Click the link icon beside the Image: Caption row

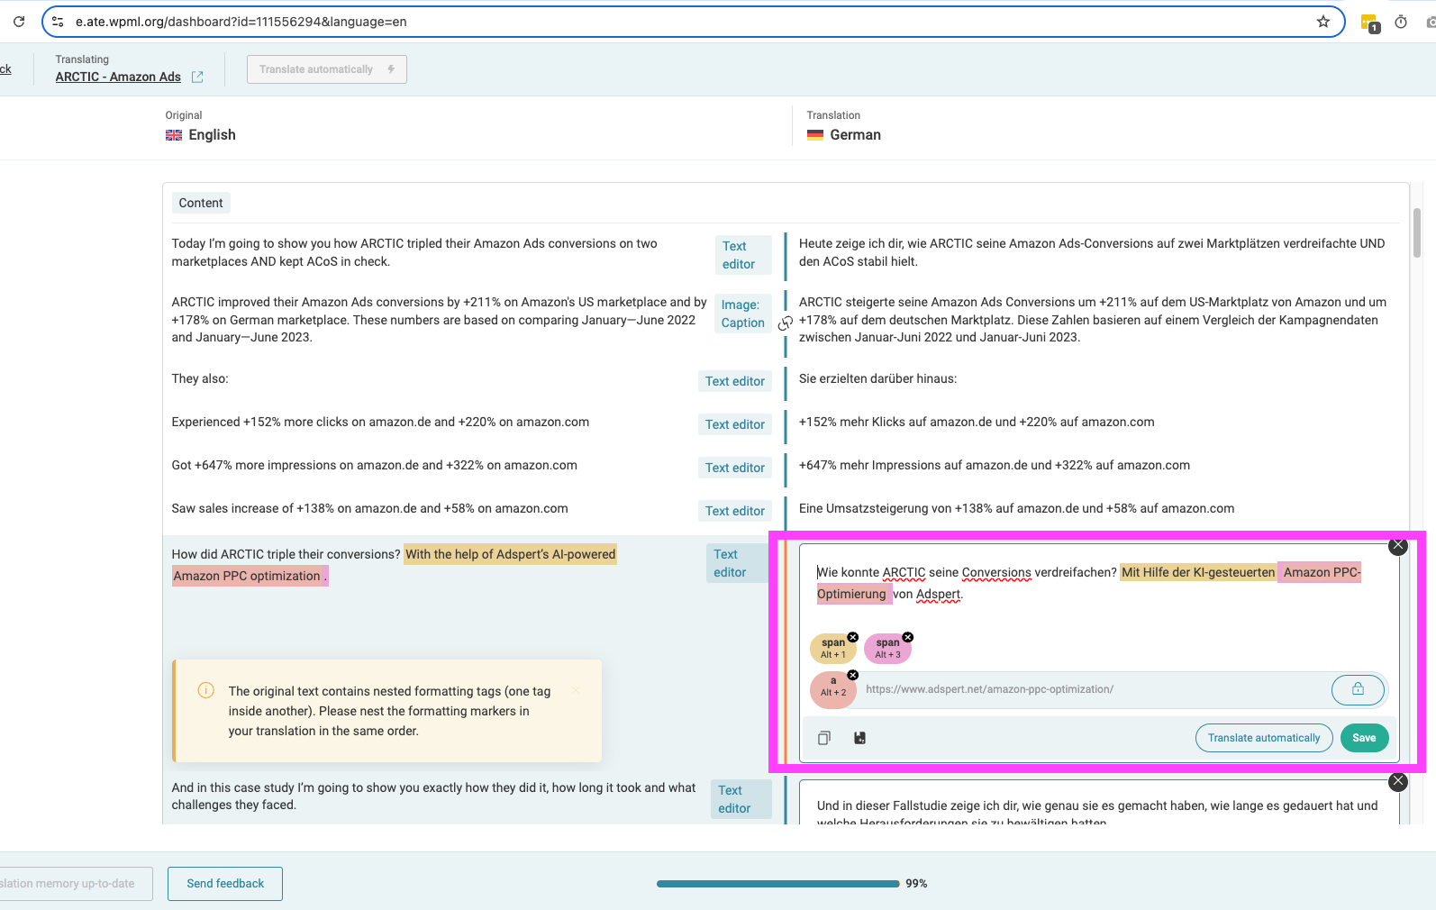[786, 323]
